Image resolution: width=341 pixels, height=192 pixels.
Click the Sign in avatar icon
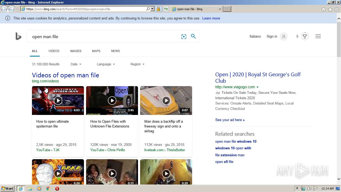pyautogui.click(x=284, y=37)
